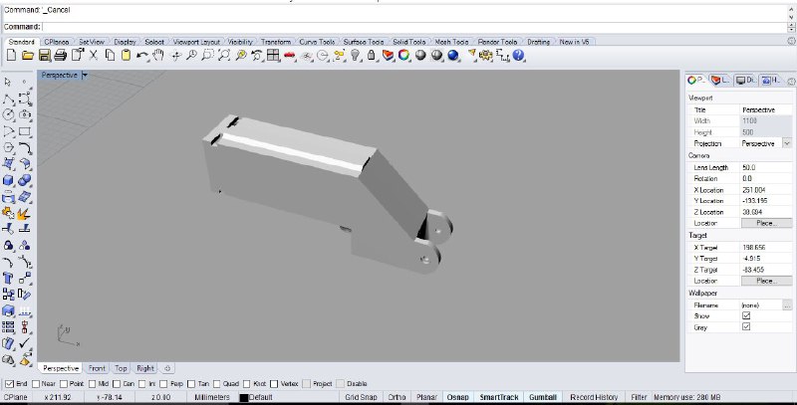Click the light bulb Hide icon
Image resolution: width=797 pixels, height=405 pixels.
click(x=357, y=56)
